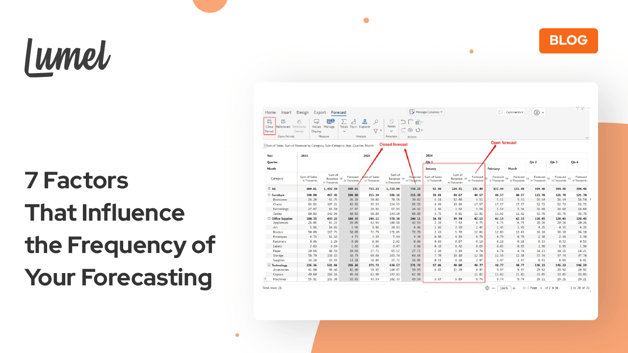Image resolution: width=628 pixels, height=353 pixels.
Task: Select the Export ribbon tab
Action: tap(320, 112)
